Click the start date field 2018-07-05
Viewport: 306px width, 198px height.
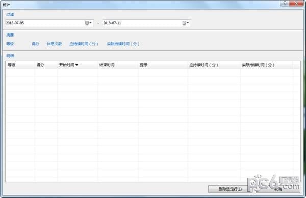pos(49,23)
